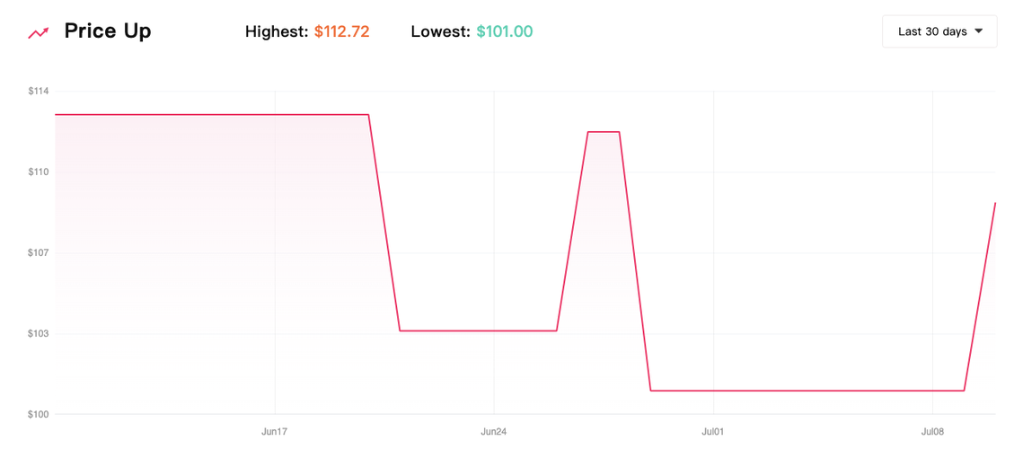Click the $100 y-axis label

[x=38, y=414]
